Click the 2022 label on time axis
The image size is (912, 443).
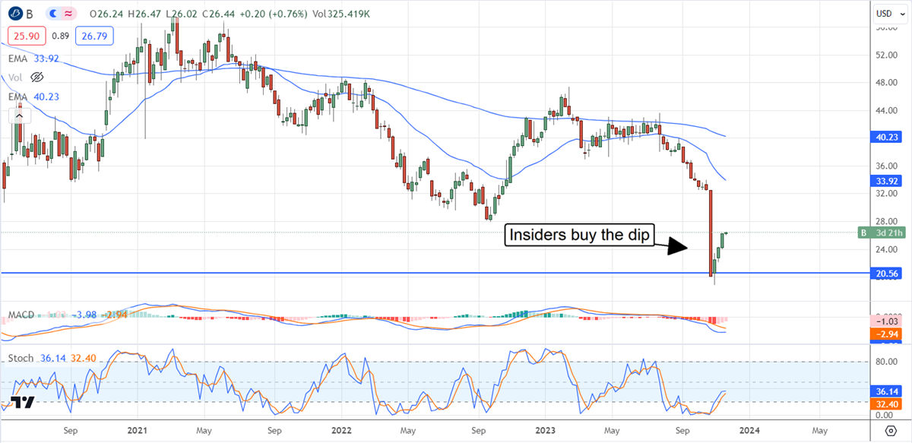point(343,429)
